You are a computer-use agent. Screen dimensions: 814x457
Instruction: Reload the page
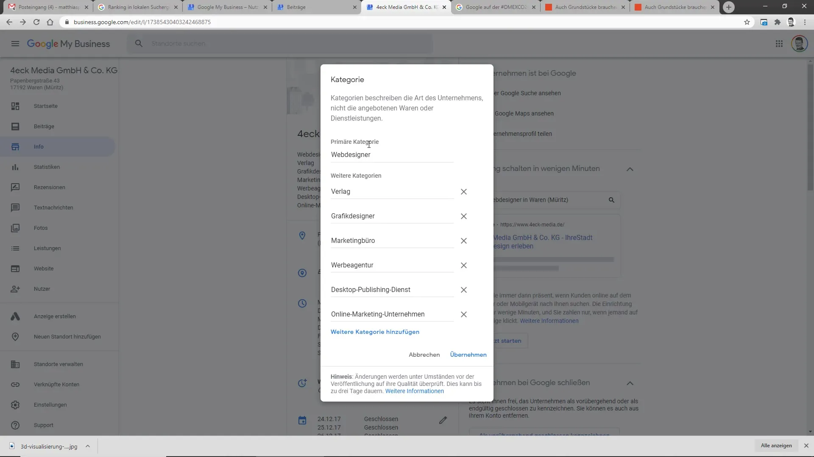click(36, 22)
